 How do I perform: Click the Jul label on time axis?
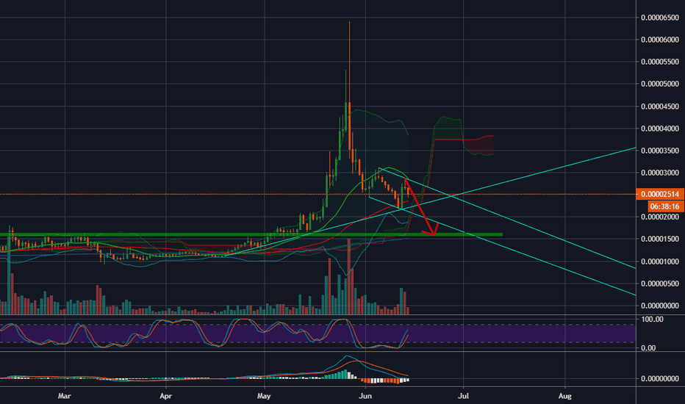pyautogui.click(x=463, y=396)
